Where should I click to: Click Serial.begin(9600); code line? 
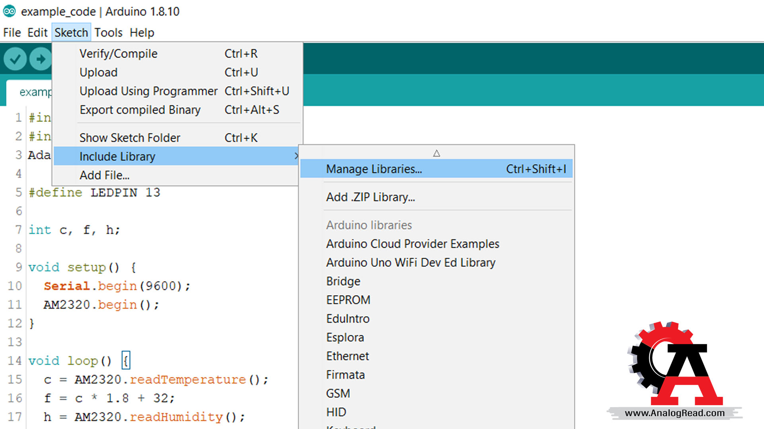tap(117, 286)
